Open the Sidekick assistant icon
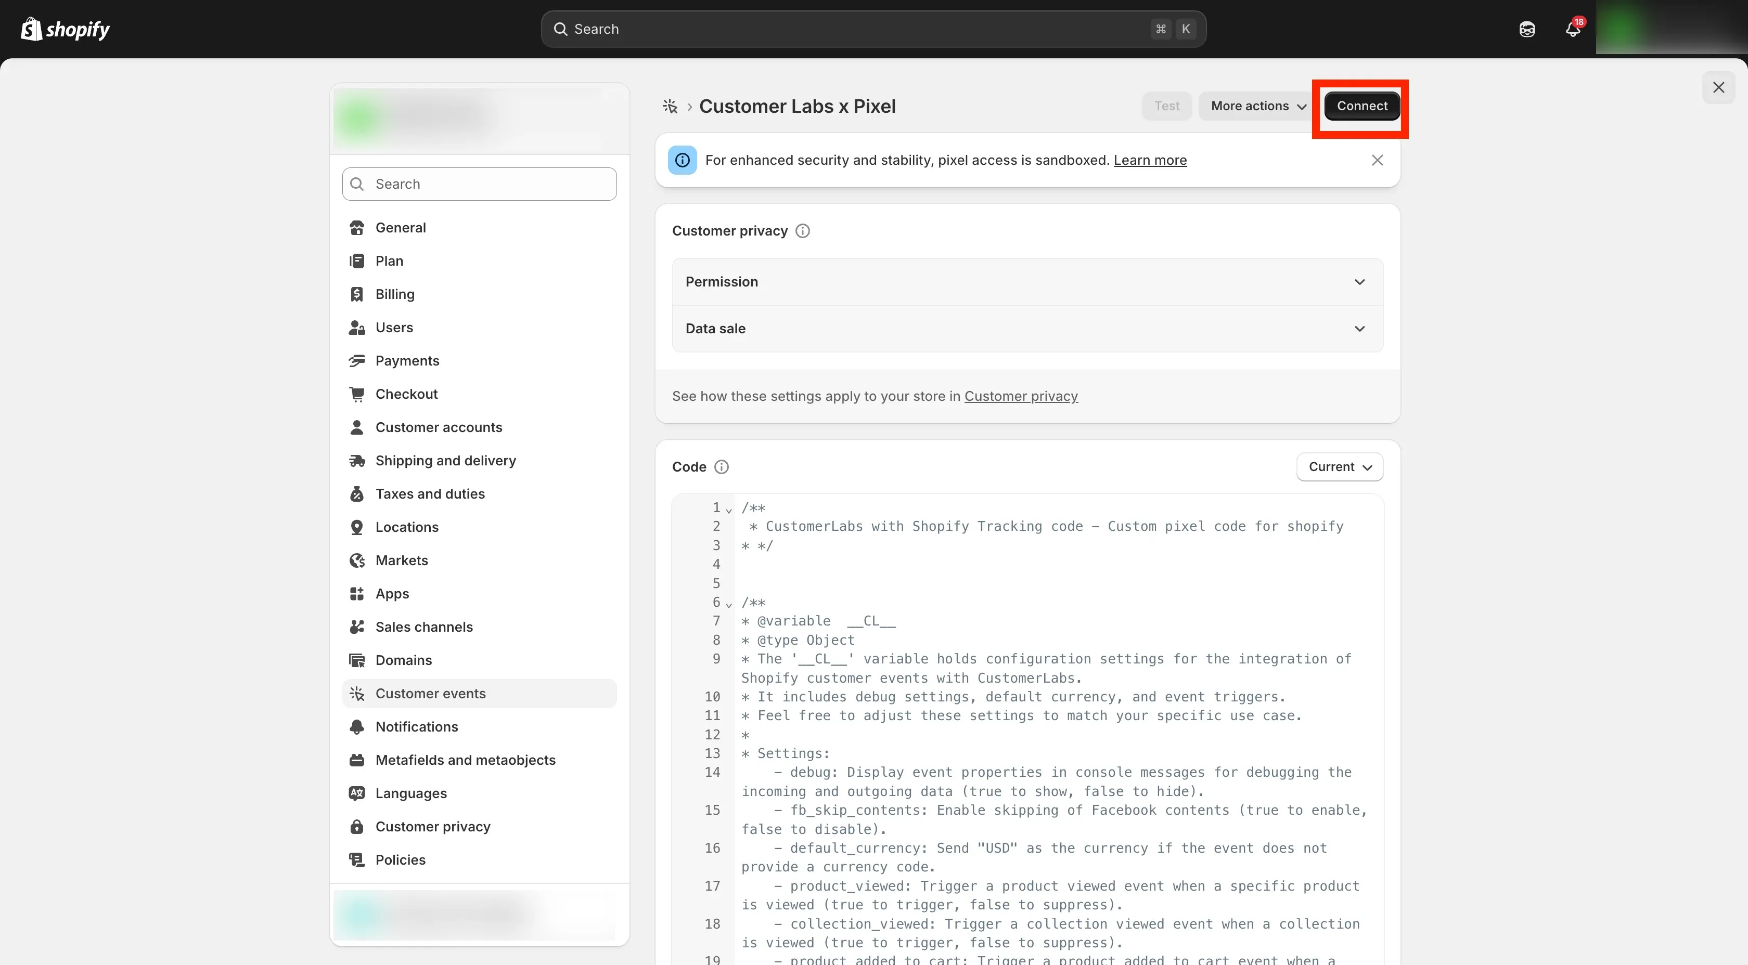Image resolution: width=1748 pixels, height=965 pixels. 1527,29
